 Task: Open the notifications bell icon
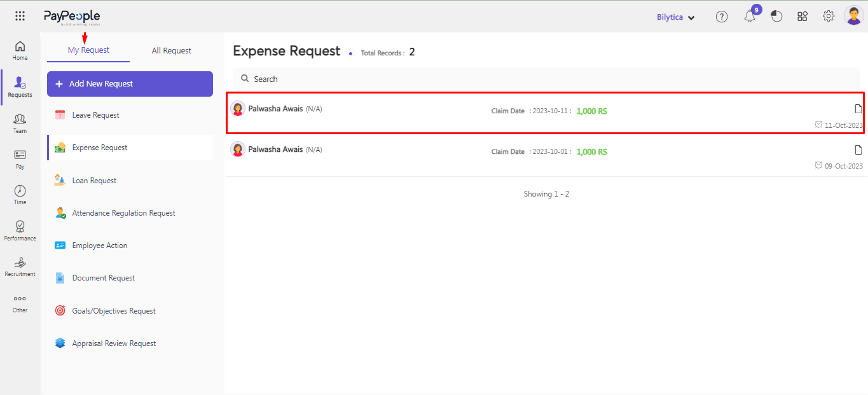point(750,17)
